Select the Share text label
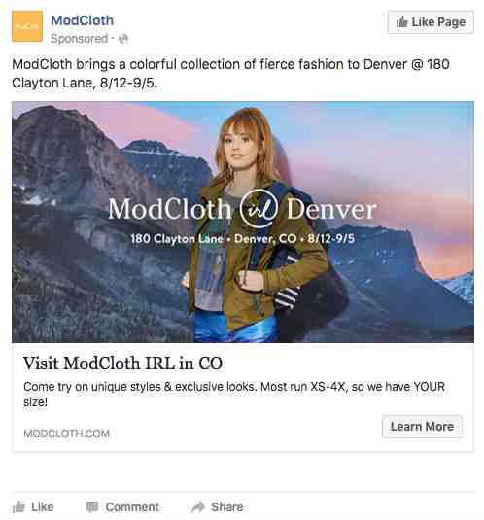This screenshot has height=520, width=484. click(227, 507)
